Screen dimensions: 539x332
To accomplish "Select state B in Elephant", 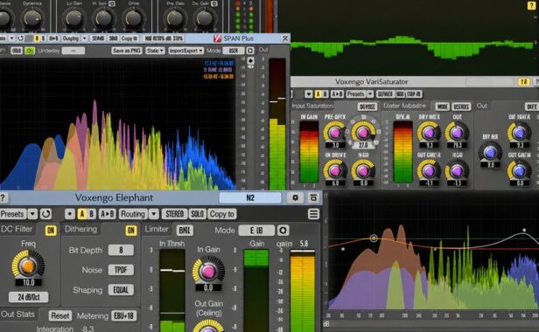I will (x=91, y=214).
